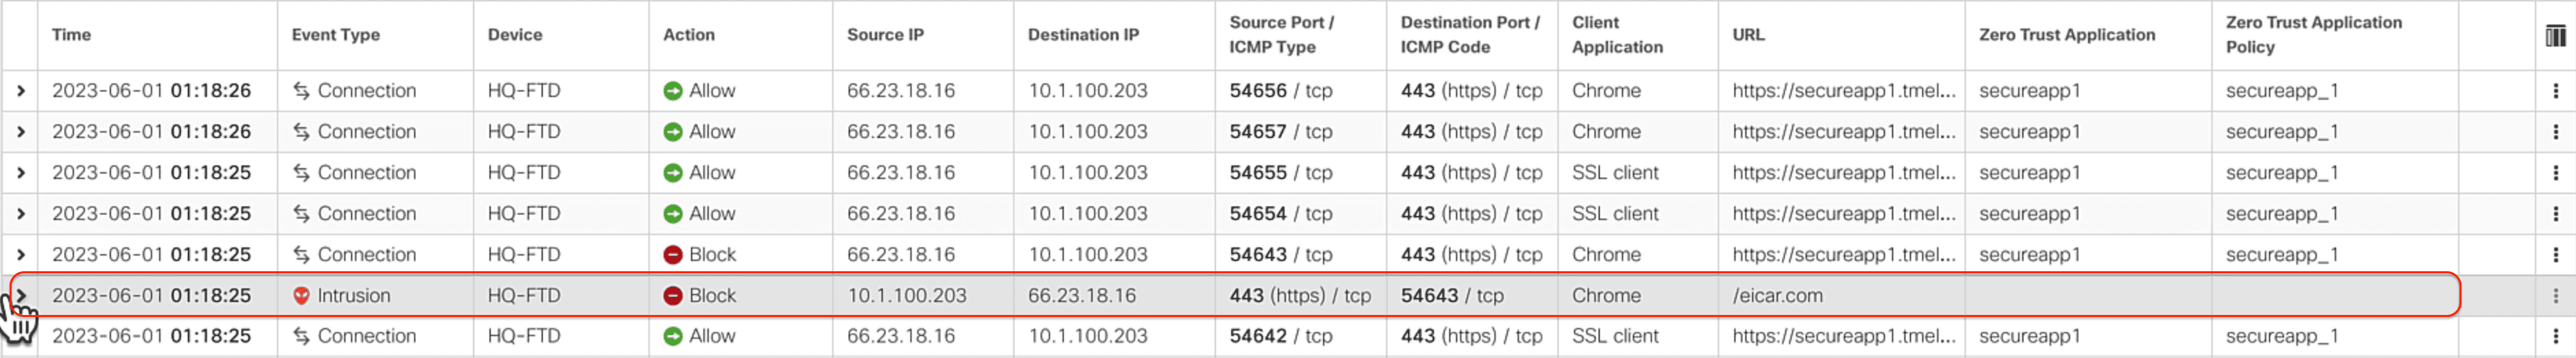Click the Block icon in the Intrusion row

[673, 297]
